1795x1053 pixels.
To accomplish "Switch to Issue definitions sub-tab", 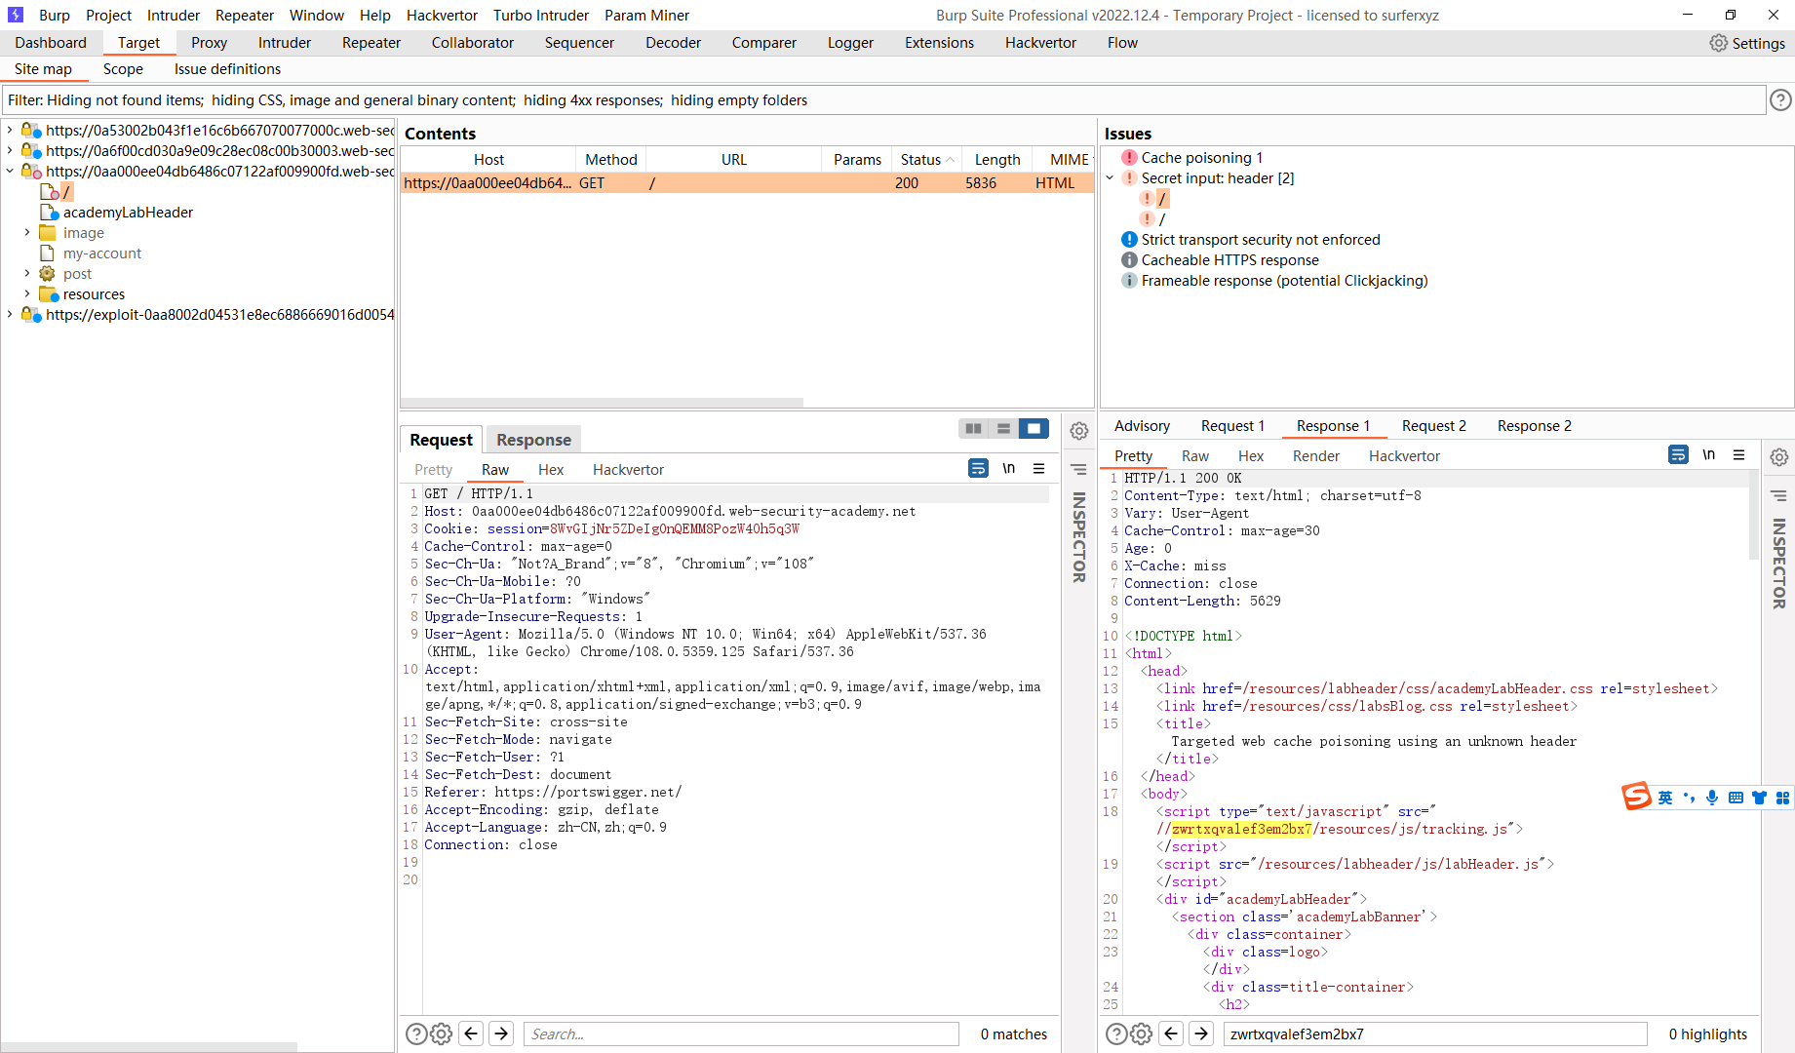I will pyautogui.click(x=227, y=69).
